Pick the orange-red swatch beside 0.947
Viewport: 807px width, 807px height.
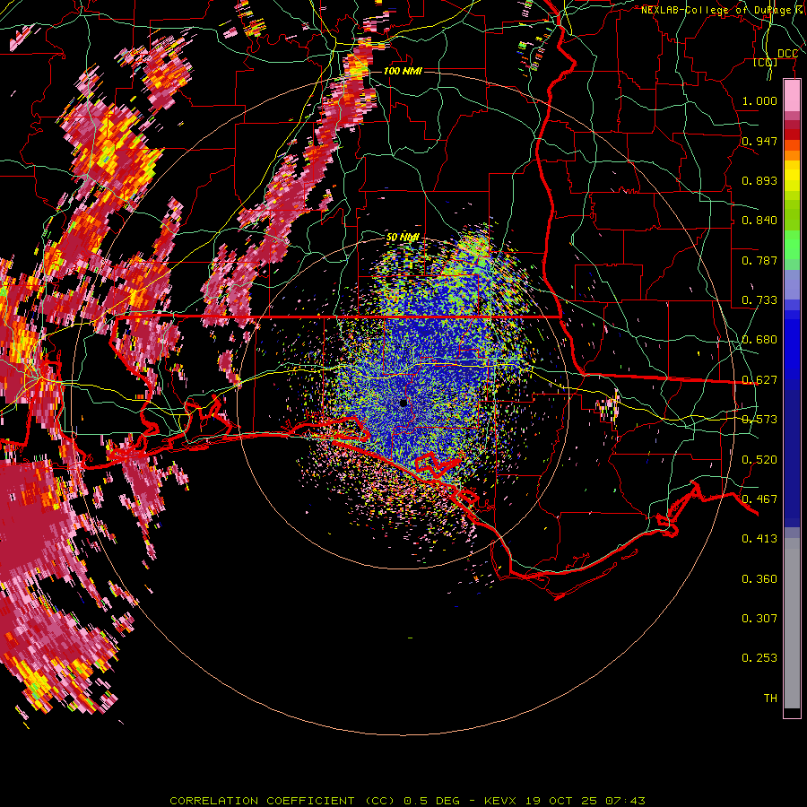point(792,145)
